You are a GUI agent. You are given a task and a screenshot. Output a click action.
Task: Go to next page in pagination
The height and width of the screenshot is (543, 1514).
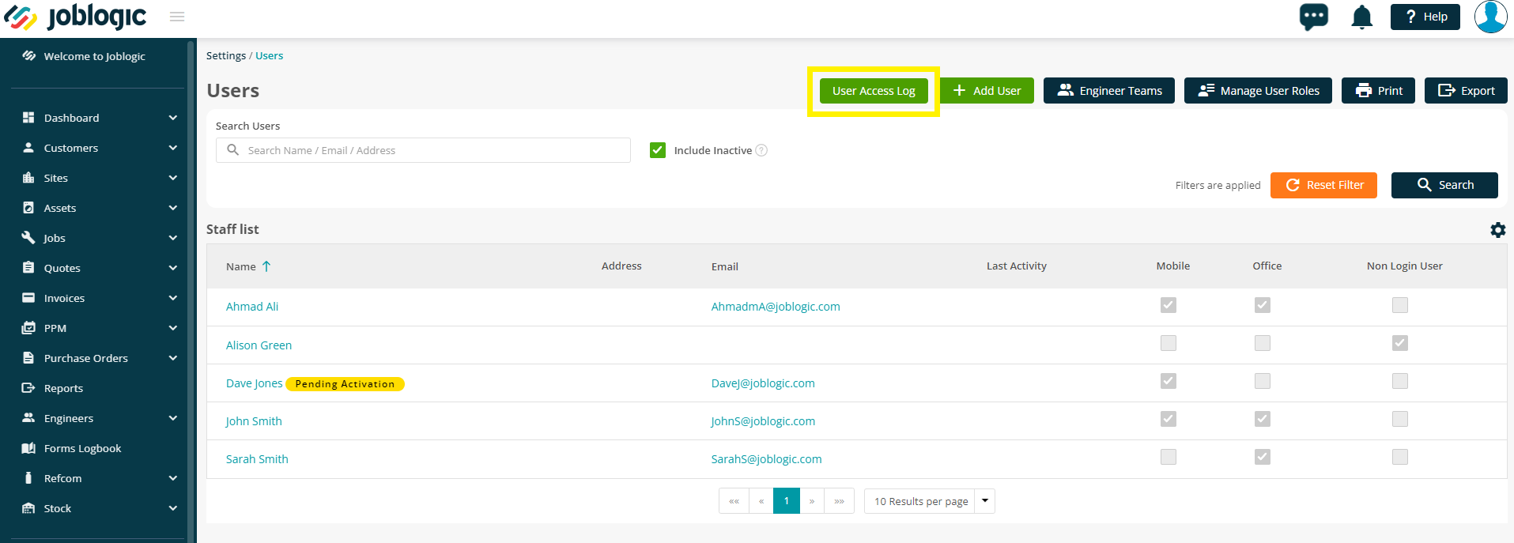pyautogui.click(x=812, y=501)
